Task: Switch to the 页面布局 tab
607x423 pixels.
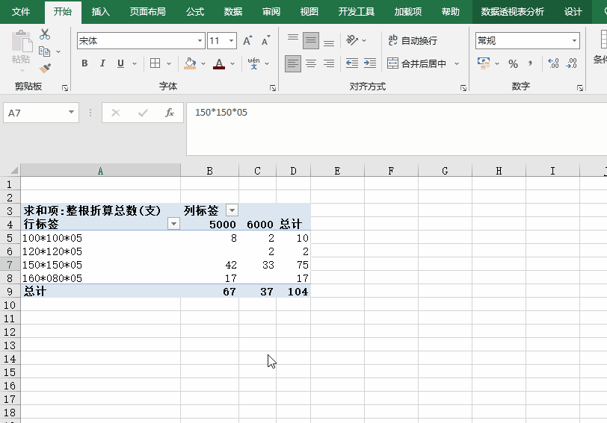Action: click(x=147, y=12)
